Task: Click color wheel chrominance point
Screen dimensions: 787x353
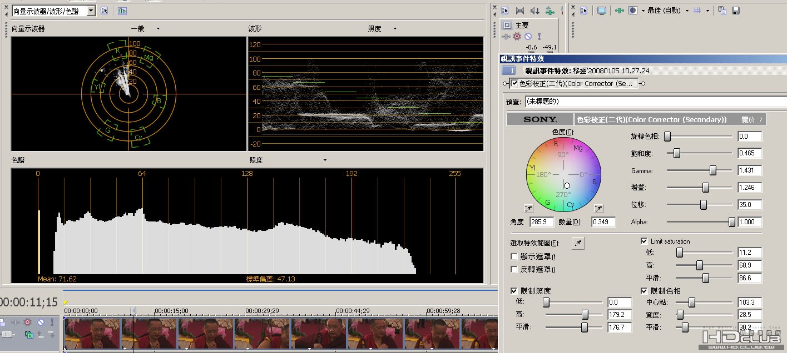Action: pos(567,185)
